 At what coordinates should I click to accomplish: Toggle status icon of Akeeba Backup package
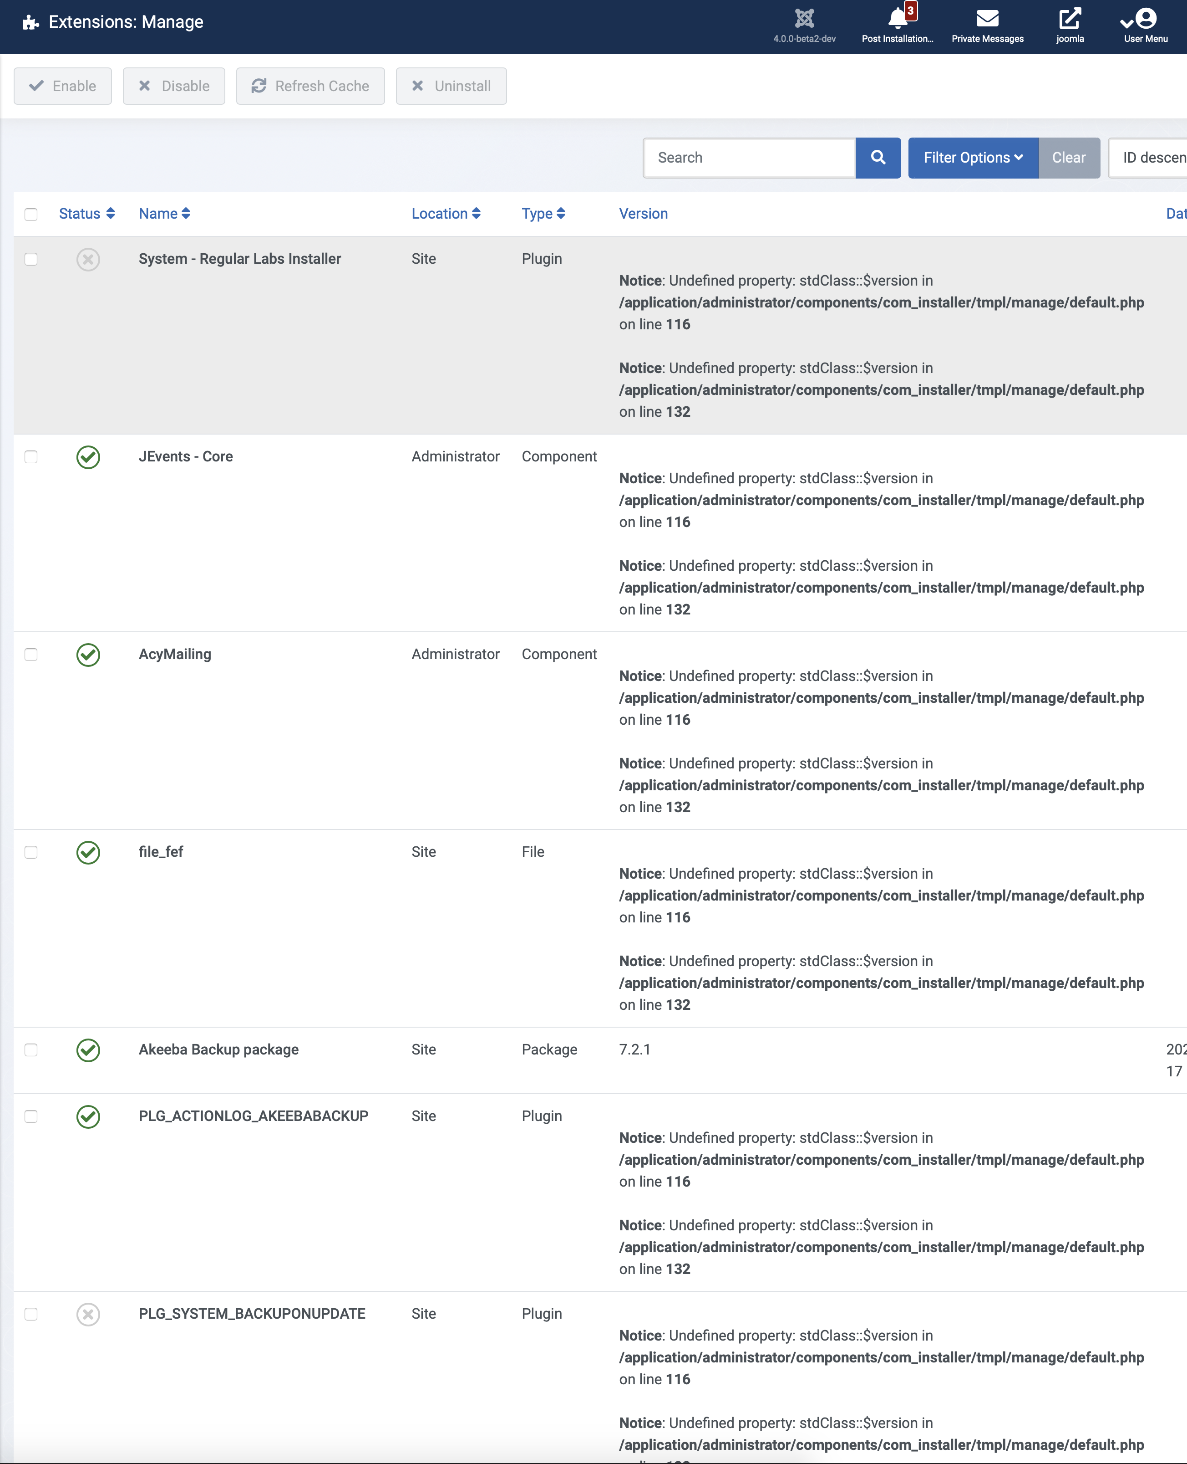(88, 1050)
